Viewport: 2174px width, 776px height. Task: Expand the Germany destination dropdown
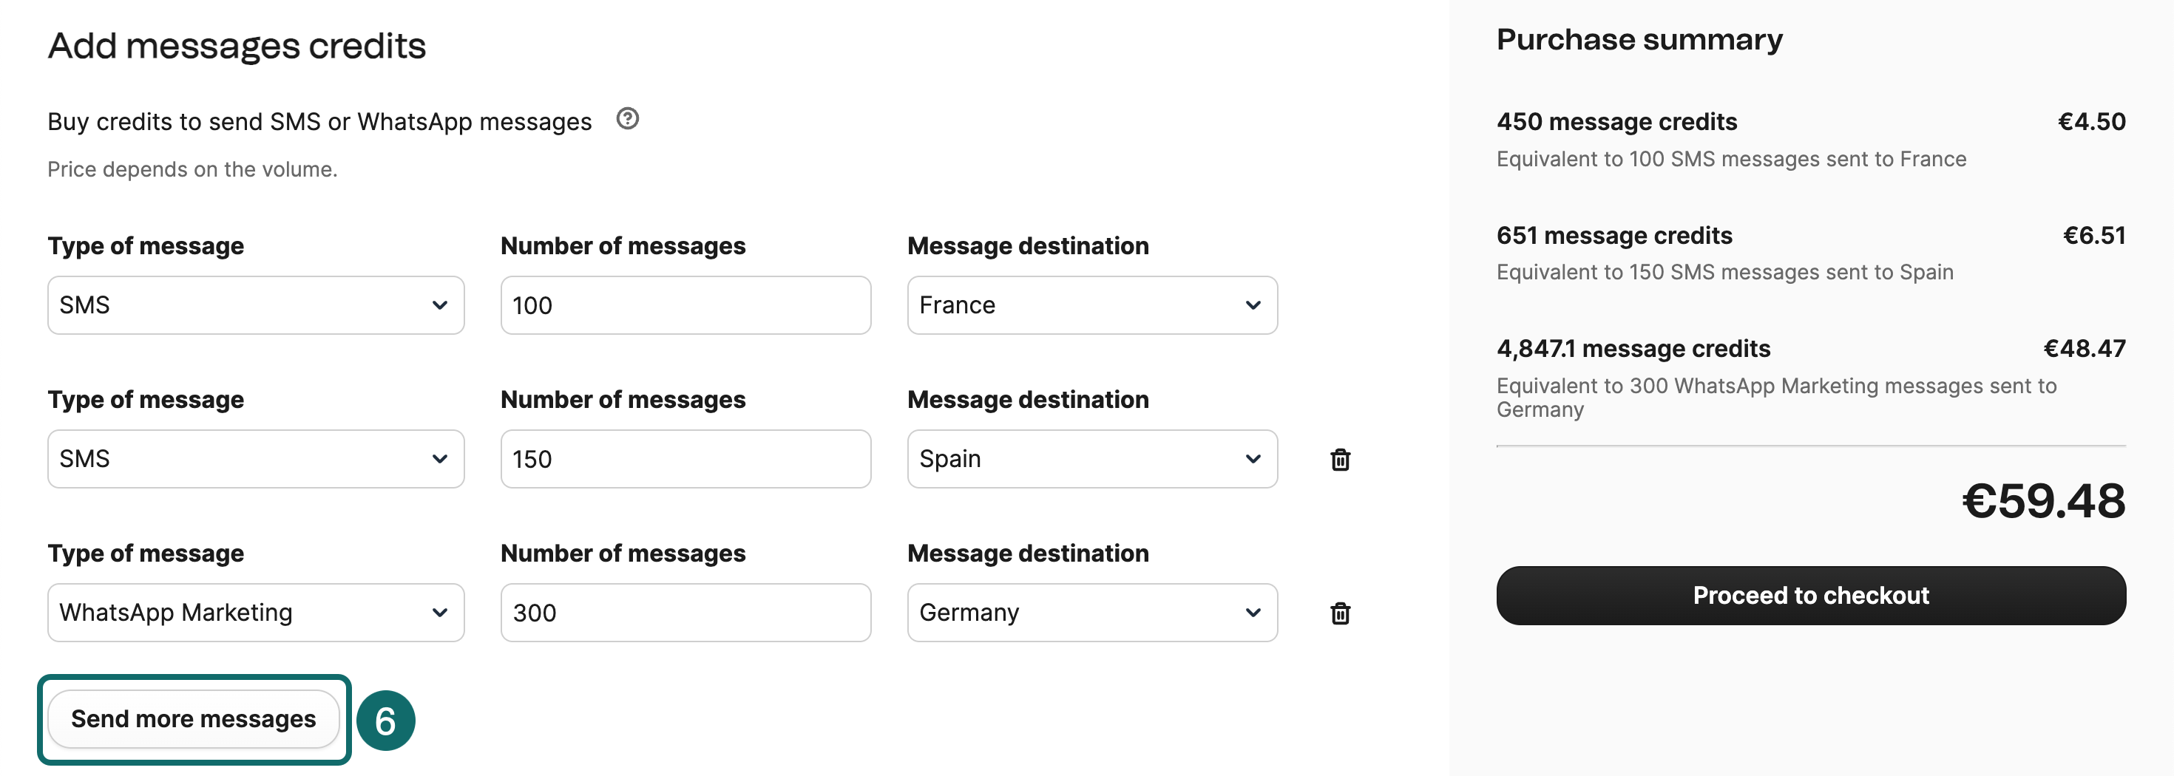coord(1091,613)
